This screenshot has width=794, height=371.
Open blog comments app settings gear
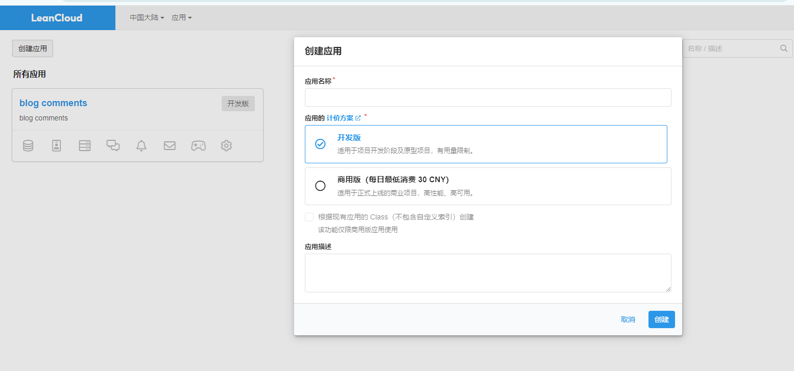pyautogui.click(x=226, y=145)
